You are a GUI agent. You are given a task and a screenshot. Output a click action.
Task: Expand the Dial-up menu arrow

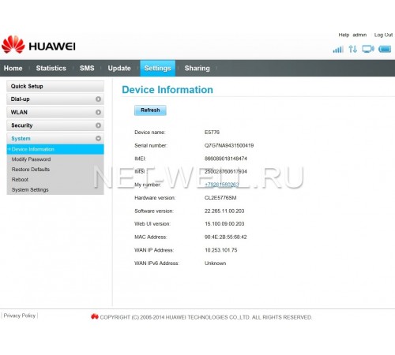(98, 99)
